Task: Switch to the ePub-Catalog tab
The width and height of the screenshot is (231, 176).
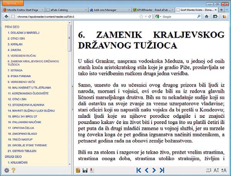Action: (67, 10)
